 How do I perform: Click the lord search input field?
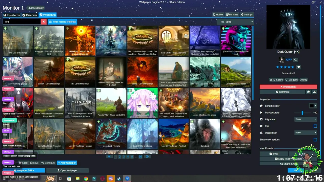click(22, 22)
